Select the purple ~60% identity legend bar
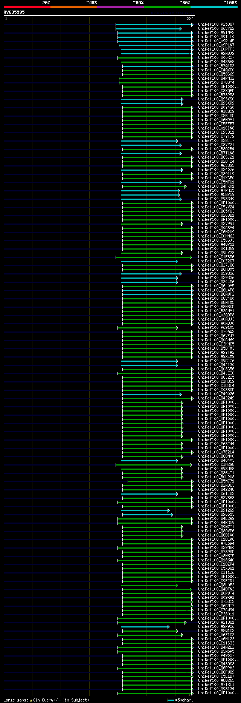The width and height of the screenshot is (241, 703). click(120, 7)
